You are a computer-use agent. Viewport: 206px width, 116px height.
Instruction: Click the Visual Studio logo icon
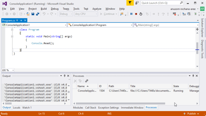tap(5, 3)
